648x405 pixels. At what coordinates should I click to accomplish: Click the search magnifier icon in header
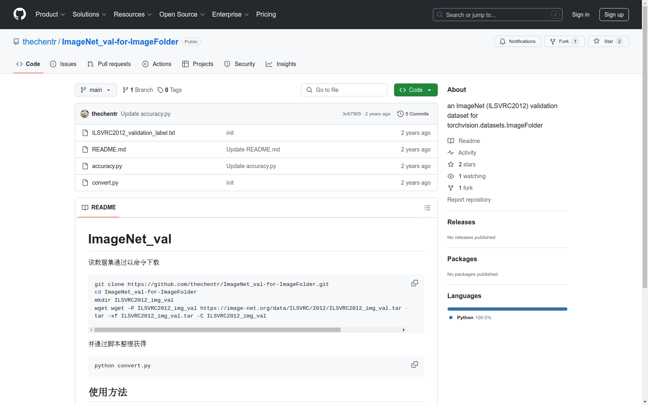[x=440, y=15]
